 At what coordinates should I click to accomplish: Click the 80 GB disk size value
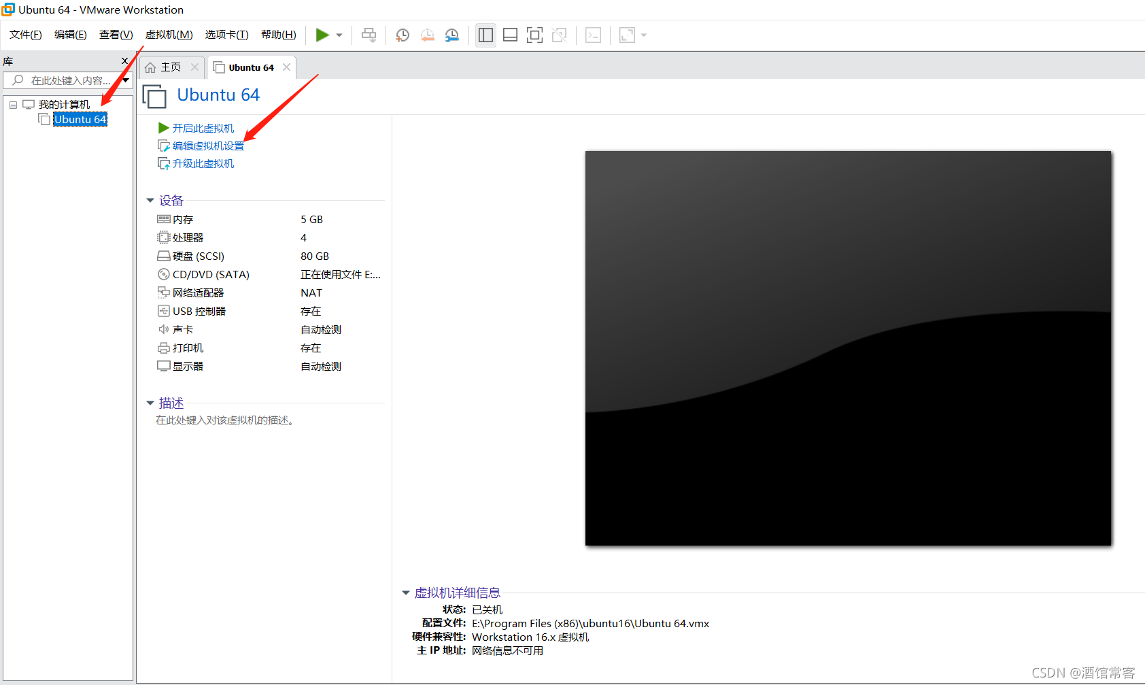click(315, 256)
